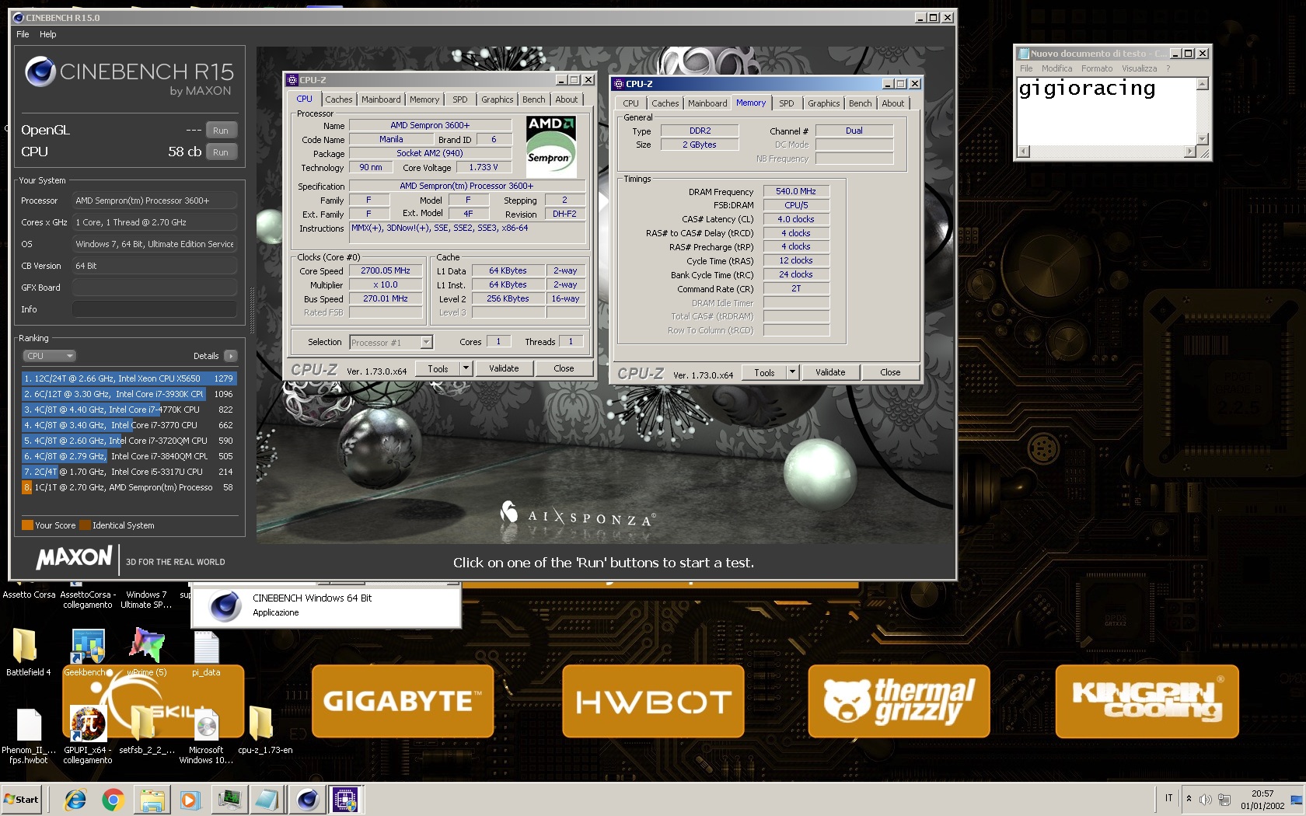
Task: Open wPrime (5) desktop icon
Action: [146, 646]
